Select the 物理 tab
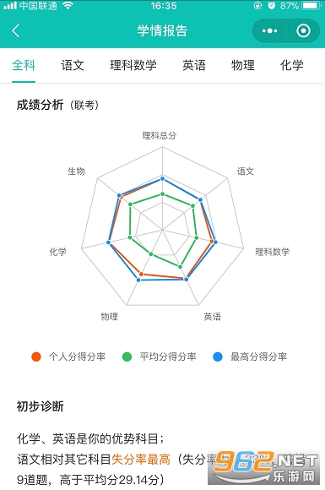The height and width of the screenshot is (490, 325). pyautogui.click(x=243, y=65)
